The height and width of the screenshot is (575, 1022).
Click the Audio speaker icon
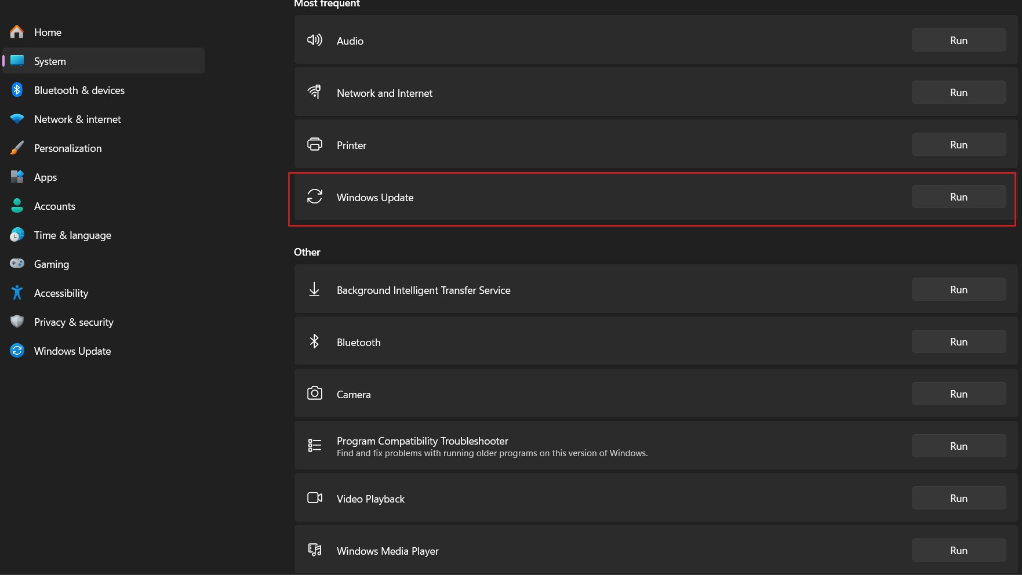point(314,40)
